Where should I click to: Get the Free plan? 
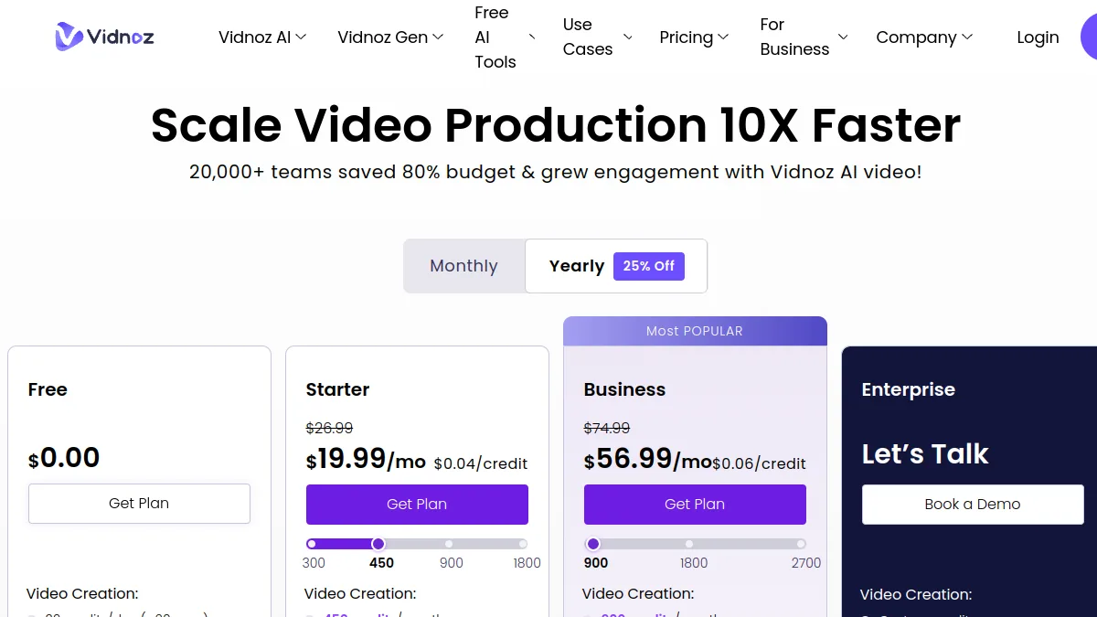tap(139, 504)
